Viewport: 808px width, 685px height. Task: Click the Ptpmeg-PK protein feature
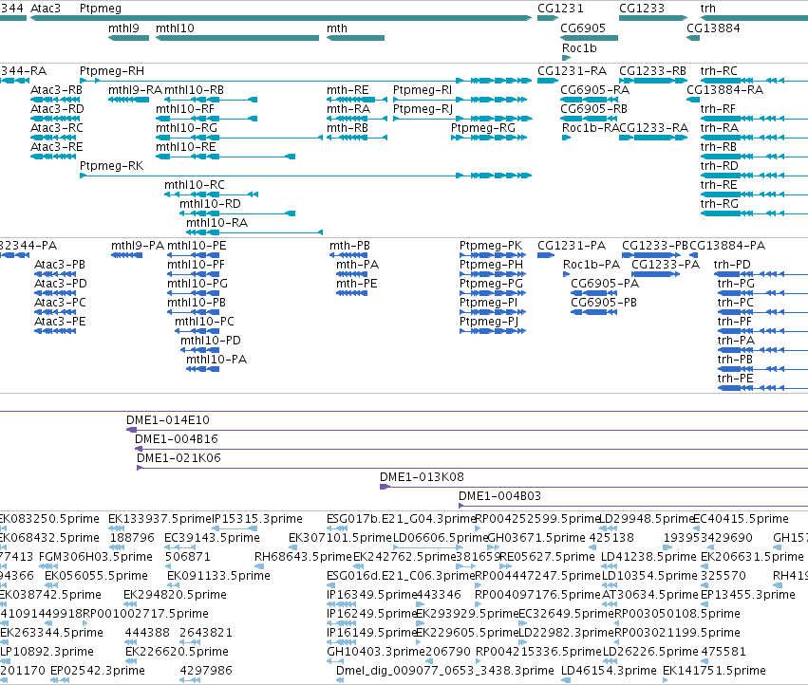click(493, 255)
